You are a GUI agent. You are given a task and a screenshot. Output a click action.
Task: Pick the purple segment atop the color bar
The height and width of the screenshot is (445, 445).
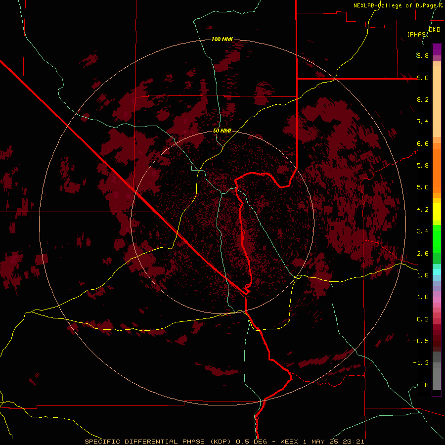click(x=437, y=49)
